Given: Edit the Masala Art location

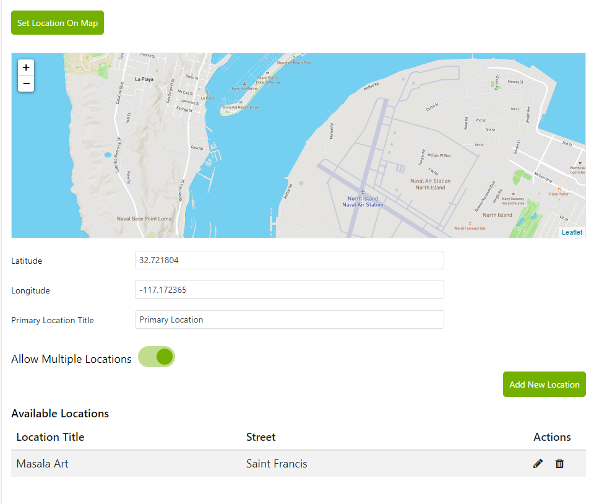Looking at the screenshot, I should tap(538, 464).
